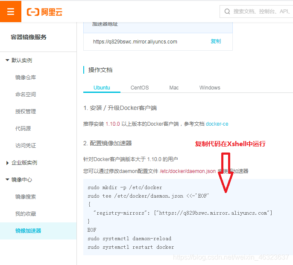Click the 'sudo systemctl daemon-reload' line

tap(129, 239)
